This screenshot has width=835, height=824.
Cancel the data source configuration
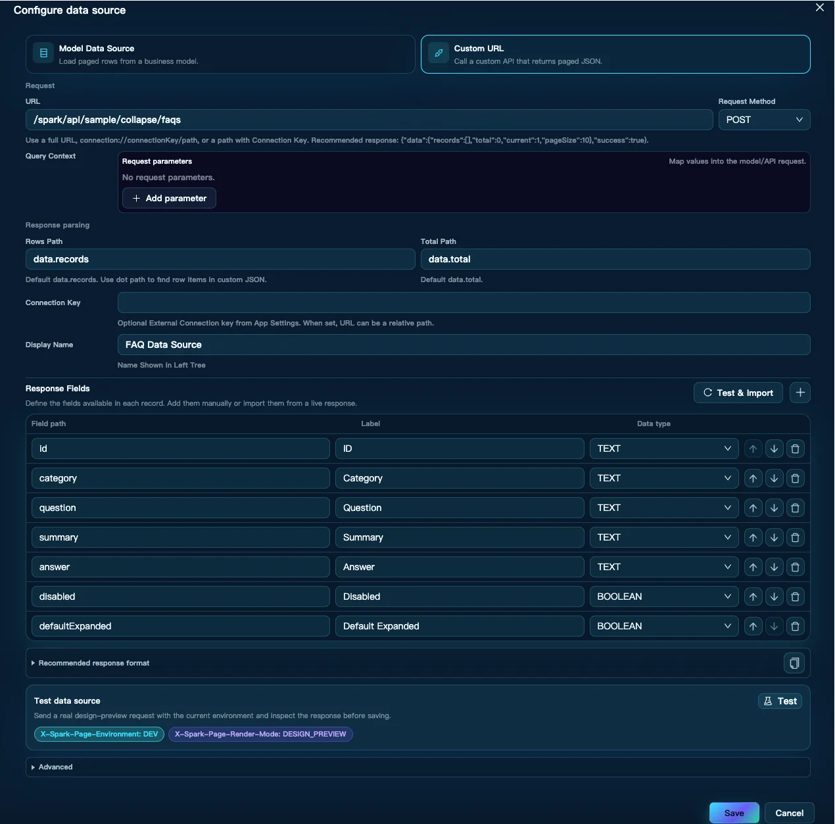click(789, 813)
